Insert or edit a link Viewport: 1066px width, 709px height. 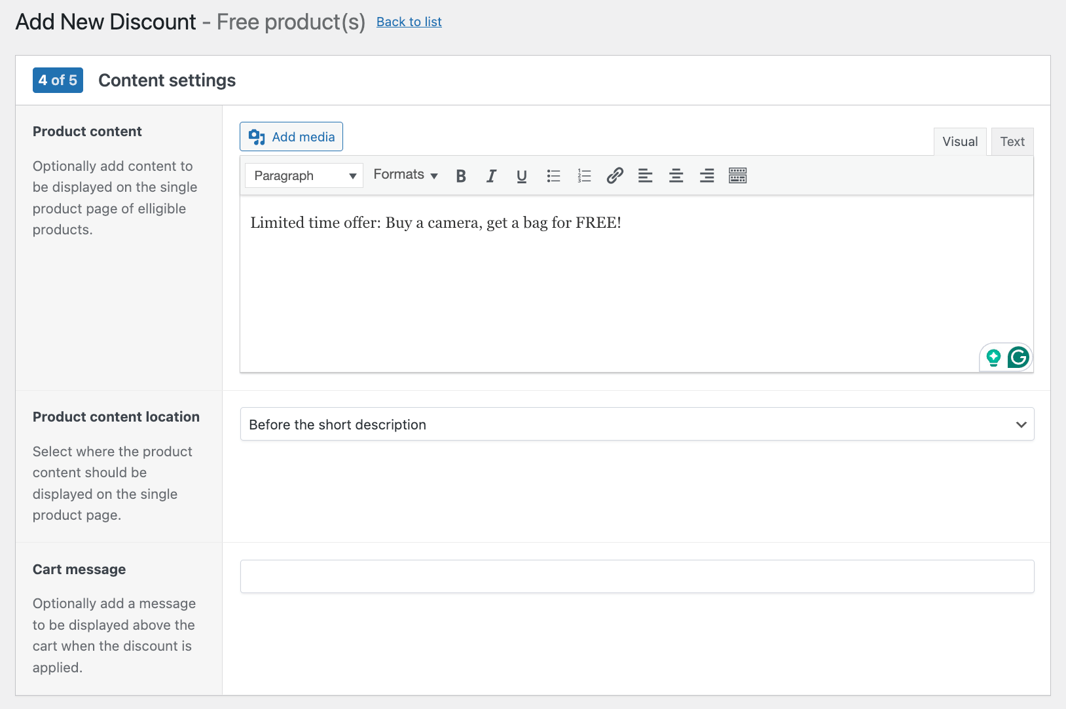pos(614,175)
